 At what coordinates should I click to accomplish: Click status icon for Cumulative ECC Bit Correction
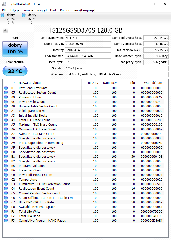pos(6,184)
